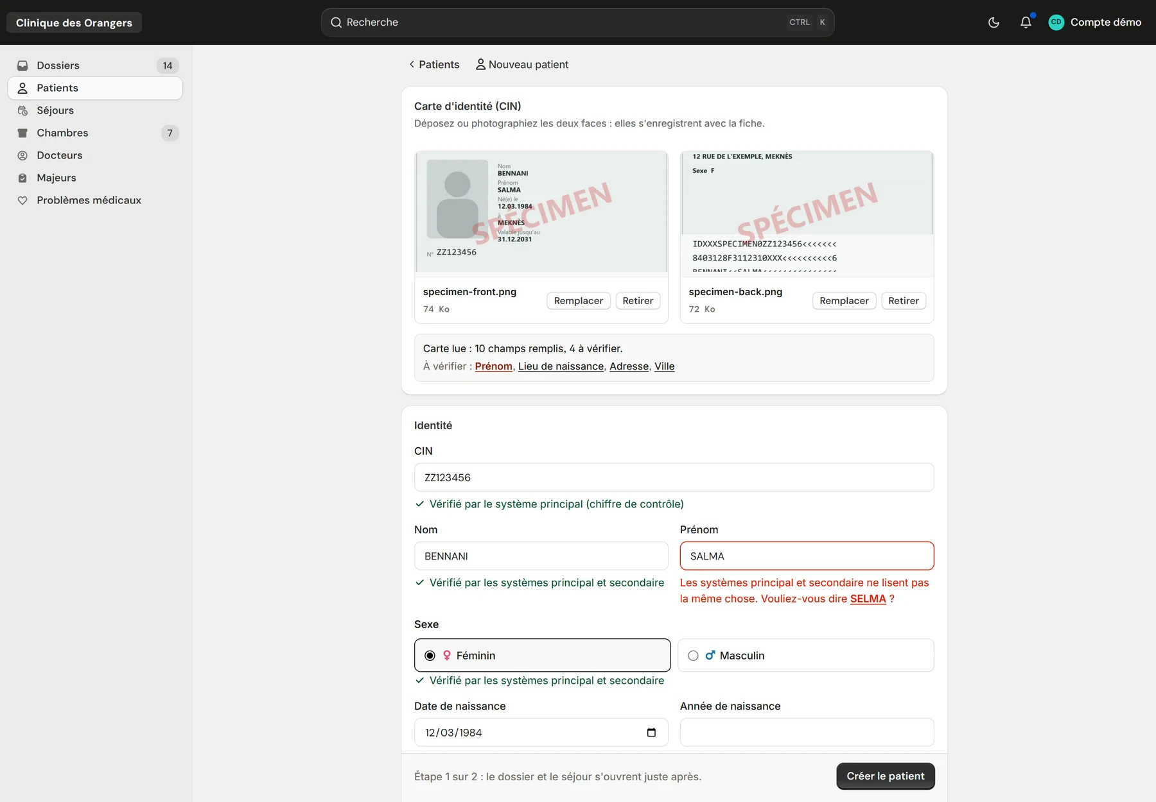1156x802 pixels.
Task: Click the Prénom input field
Action: click(x=807, y=556)
